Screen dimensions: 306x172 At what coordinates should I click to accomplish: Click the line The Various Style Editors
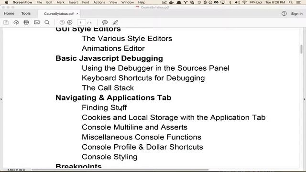coord(127,39)
